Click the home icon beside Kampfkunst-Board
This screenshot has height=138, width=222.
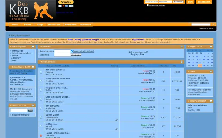click(9, 35)
